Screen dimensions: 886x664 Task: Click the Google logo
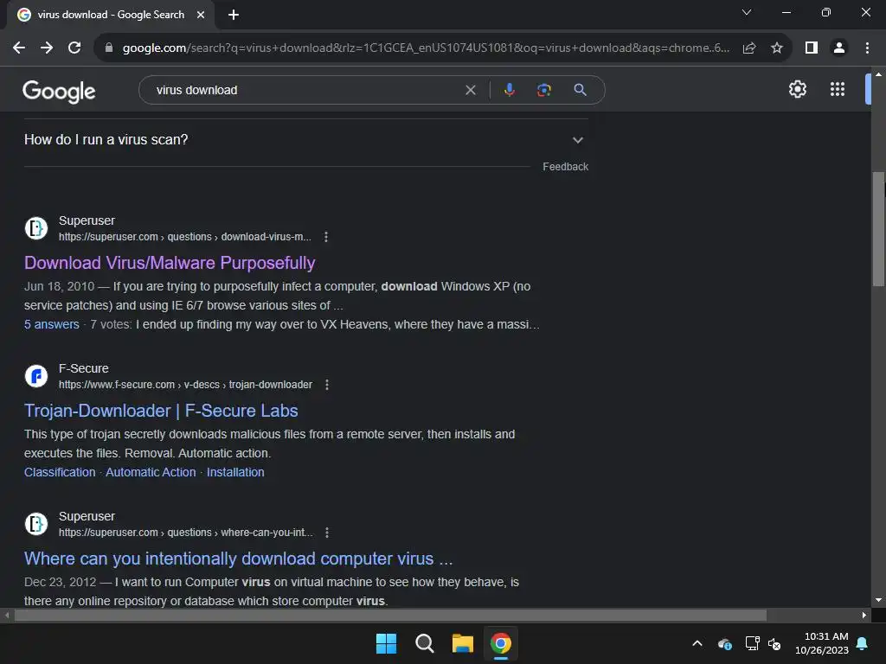coord(59,91)
